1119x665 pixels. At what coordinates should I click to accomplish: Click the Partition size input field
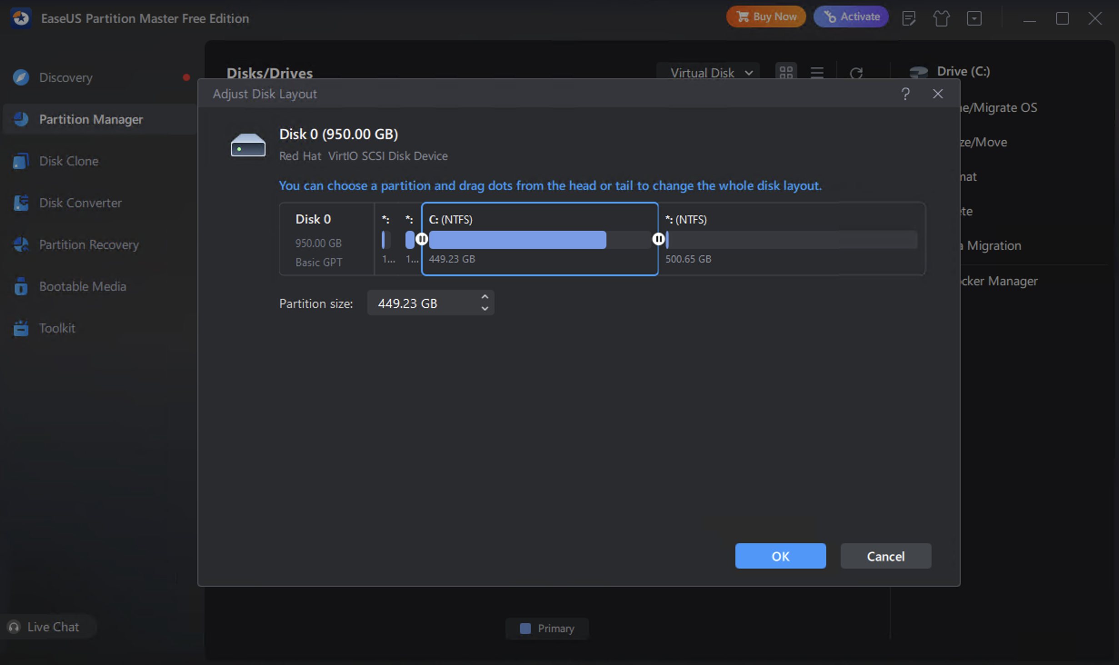pyautogui.click(x=430, y=303)
